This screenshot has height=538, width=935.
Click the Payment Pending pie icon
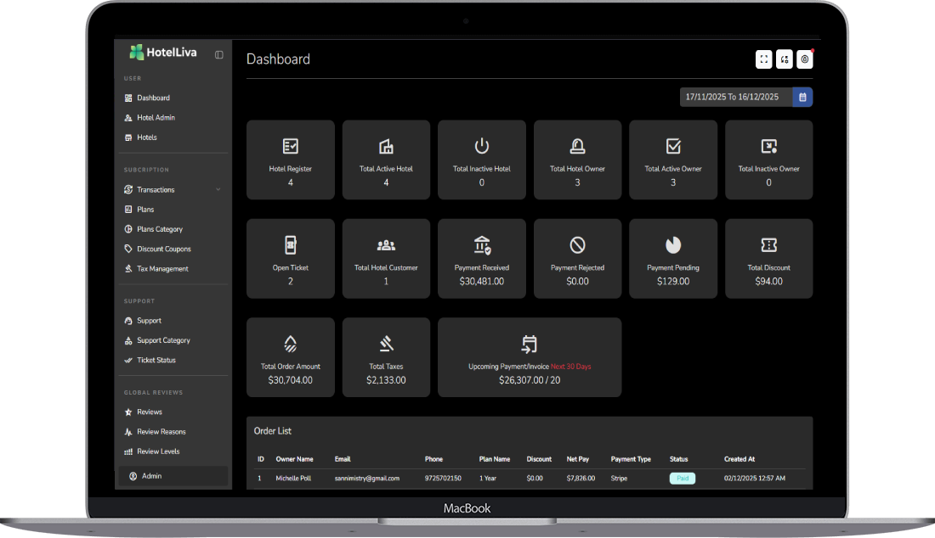[673, 245]
